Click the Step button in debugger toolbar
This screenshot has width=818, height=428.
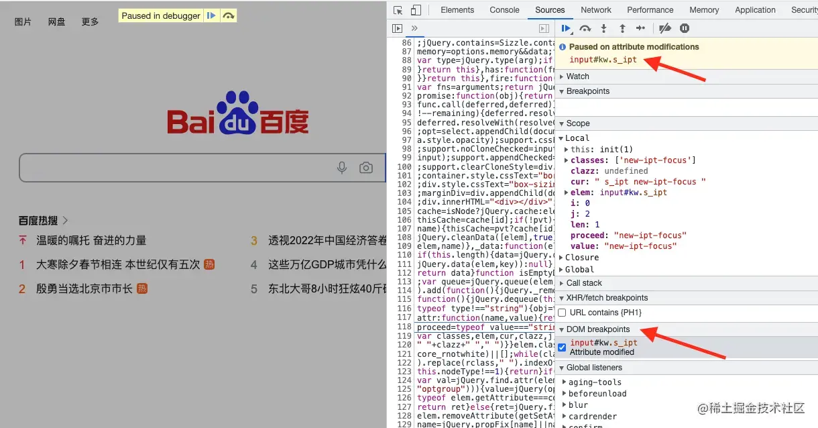641,28
